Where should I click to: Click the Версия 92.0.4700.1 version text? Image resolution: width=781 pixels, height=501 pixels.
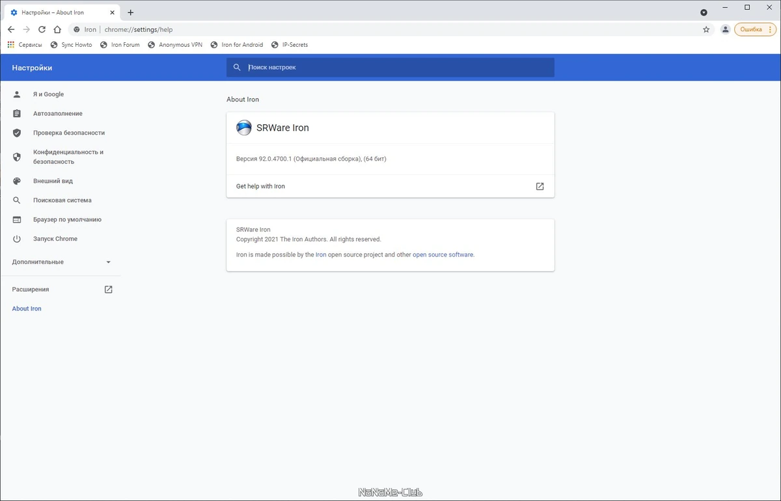coord(311,159)
